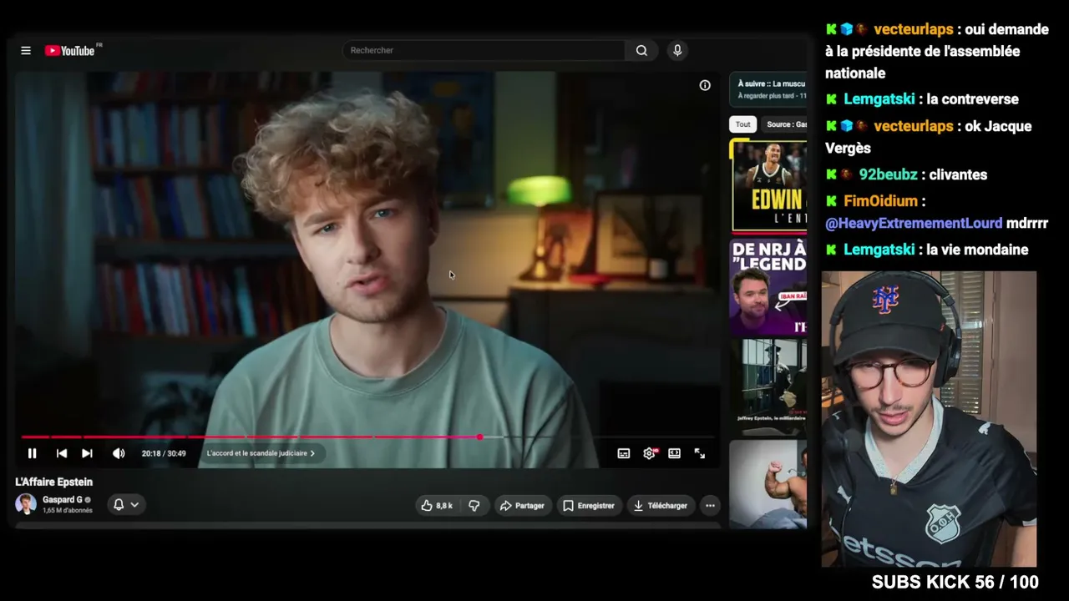1069x601 pixels.
Task: Switch the player to fullscreen
Action: point(700,453)
